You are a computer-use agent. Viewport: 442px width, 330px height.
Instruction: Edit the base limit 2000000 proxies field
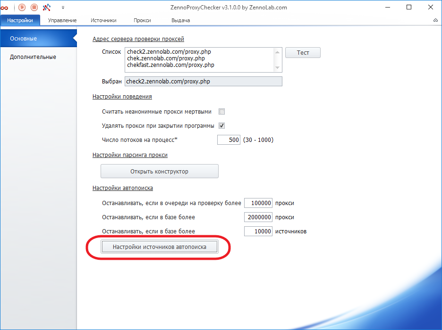(258, 217)
